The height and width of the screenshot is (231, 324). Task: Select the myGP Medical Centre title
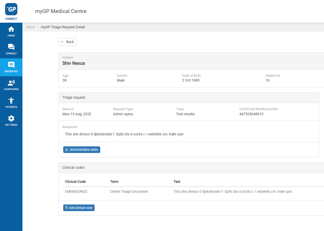[x=61, y=11]
